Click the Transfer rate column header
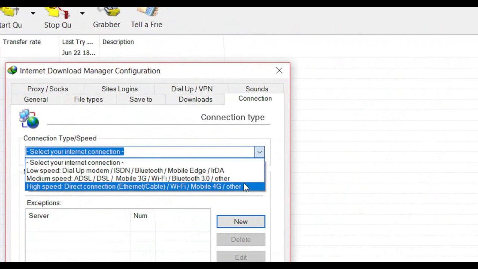 30,42
